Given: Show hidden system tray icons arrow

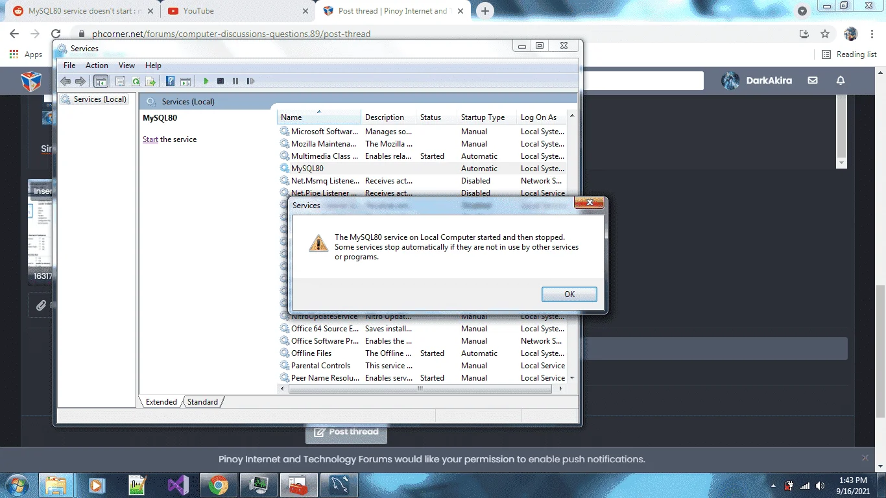Looking at the screenshot, I should coord(773,486).
